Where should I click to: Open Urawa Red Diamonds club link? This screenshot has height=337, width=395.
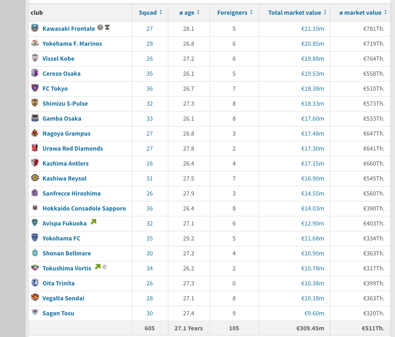click(x=73, y=148)
